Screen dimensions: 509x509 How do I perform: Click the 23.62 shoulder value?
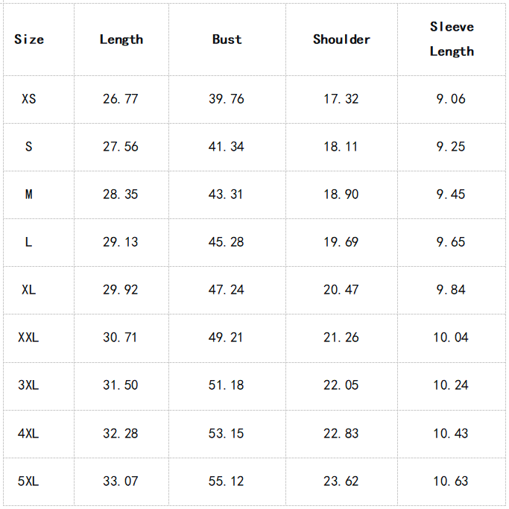[x=341, y=481]
